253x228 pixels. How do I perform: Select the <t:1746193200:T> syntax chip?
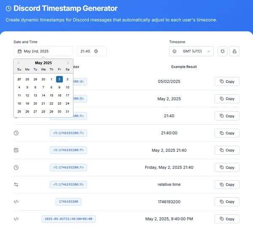tap(68, 133)
